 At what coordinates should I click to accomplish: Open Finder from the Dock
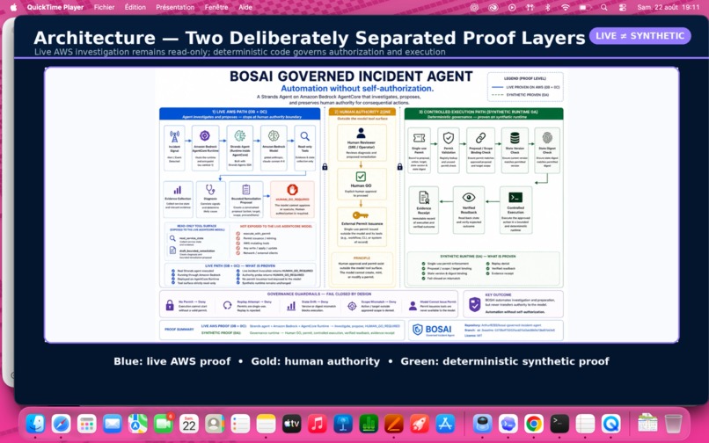(35, 424)
